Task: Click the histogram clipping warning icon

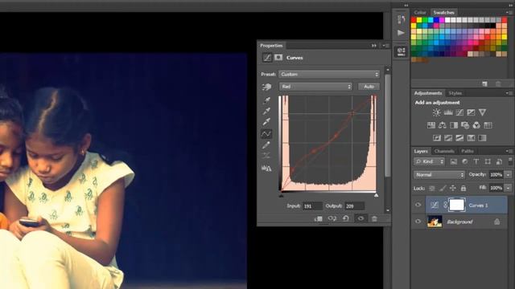Action: 266,168
